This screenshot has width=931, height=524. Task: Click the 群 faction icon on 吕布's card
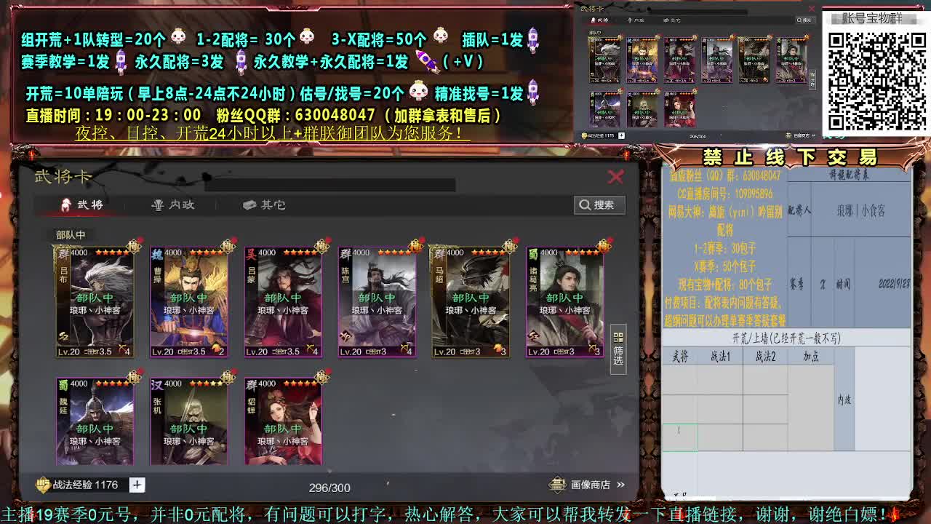pyautogui.click(x=64, y=254)
